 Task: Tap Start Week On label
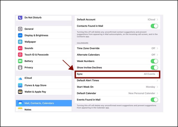(85, 87)
